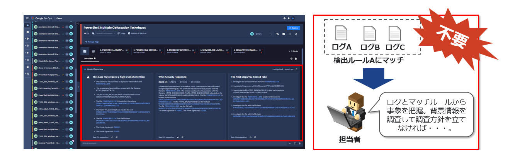The height and width of the screenshot is (161, 520).
Task: Refresh the case with the header refresh icon
Action: coord(296,34)
